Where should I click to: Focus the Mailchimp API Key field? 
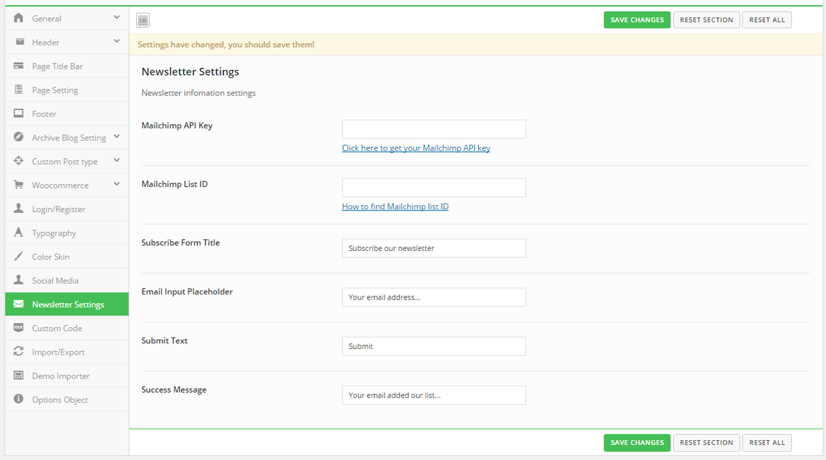[434, 129]
